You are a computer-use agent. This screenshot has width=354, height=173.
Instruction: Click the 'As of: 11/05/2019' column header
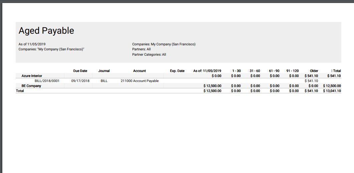coord(207,71)
